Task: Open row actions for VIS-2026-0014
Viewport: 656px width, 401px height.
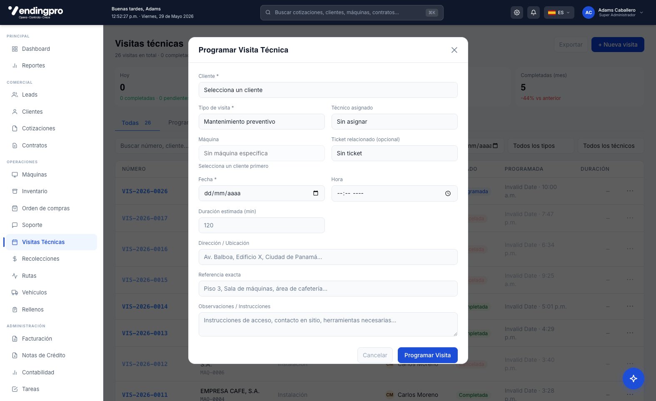Action: coord(630,306)
